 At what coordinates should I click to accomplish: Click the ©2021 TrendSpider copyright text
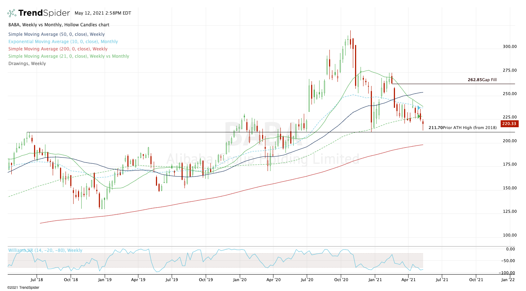23,287
